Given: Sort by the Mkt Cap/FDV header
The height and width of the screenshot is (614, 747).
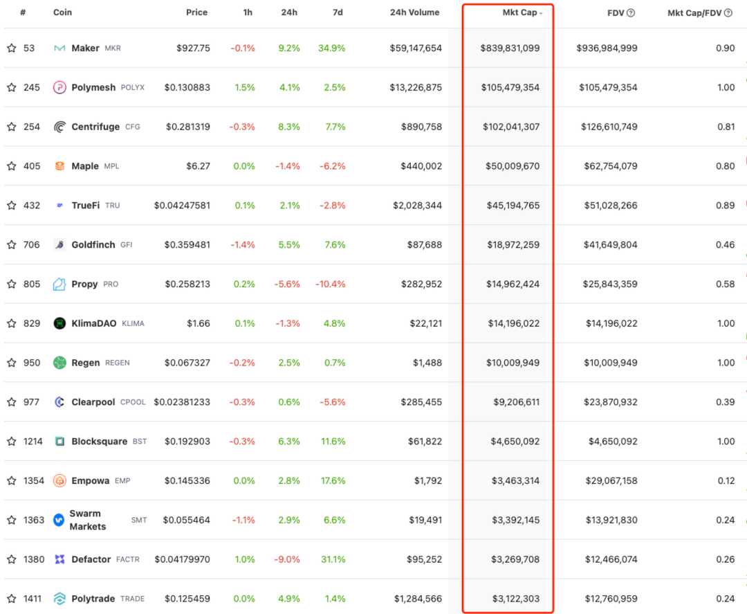Looking at the screenshot, I should [694, 13].
